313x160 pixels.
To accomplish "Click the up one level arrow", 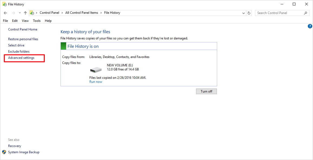I will (x=25, y=13).
